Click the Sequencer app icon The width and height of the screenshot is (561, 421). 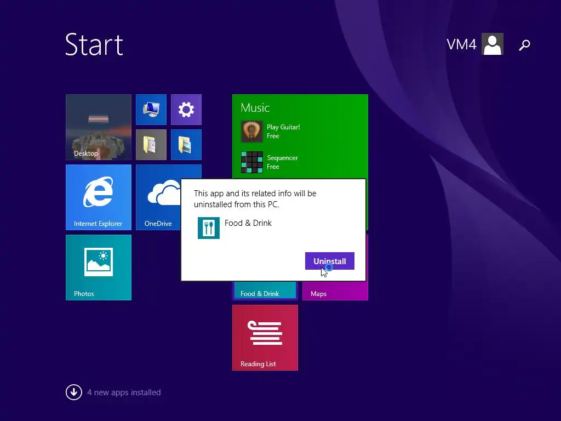252,162
